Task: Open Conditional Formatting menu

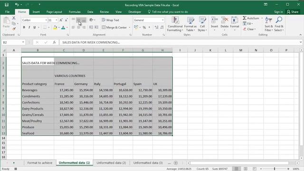Action: tap(175, 24)
